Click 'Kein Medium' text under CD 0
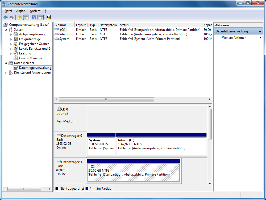The width and height of the screenshot is (266, 200). click(x=66, y=121)
